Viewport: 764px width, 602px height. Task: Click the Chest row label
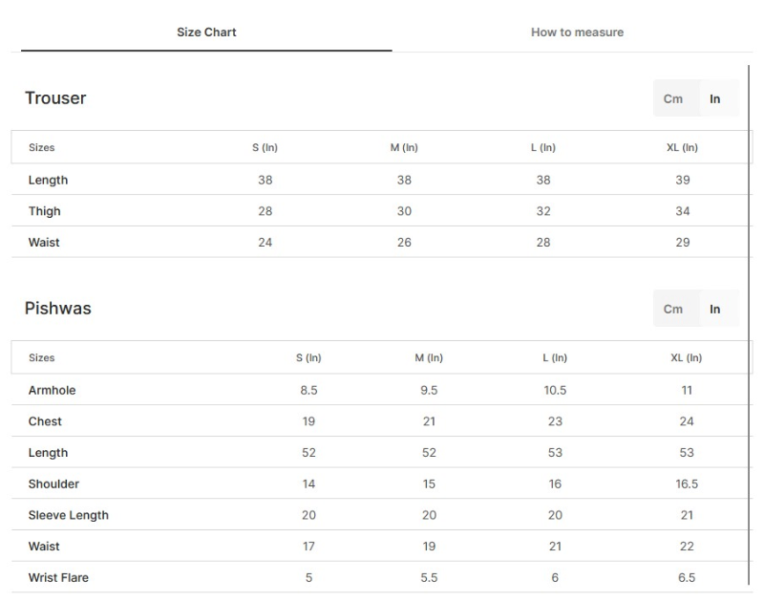(x=45, y=421)
